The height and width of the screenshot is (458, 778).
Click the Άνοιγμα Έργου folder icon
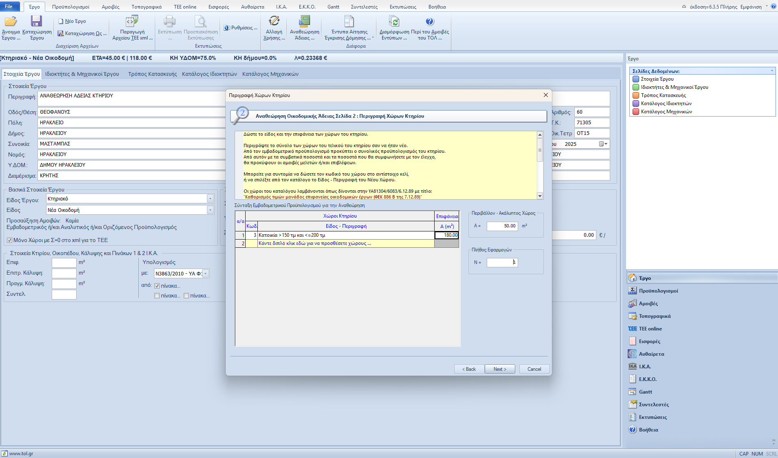[x=11, y=22]
